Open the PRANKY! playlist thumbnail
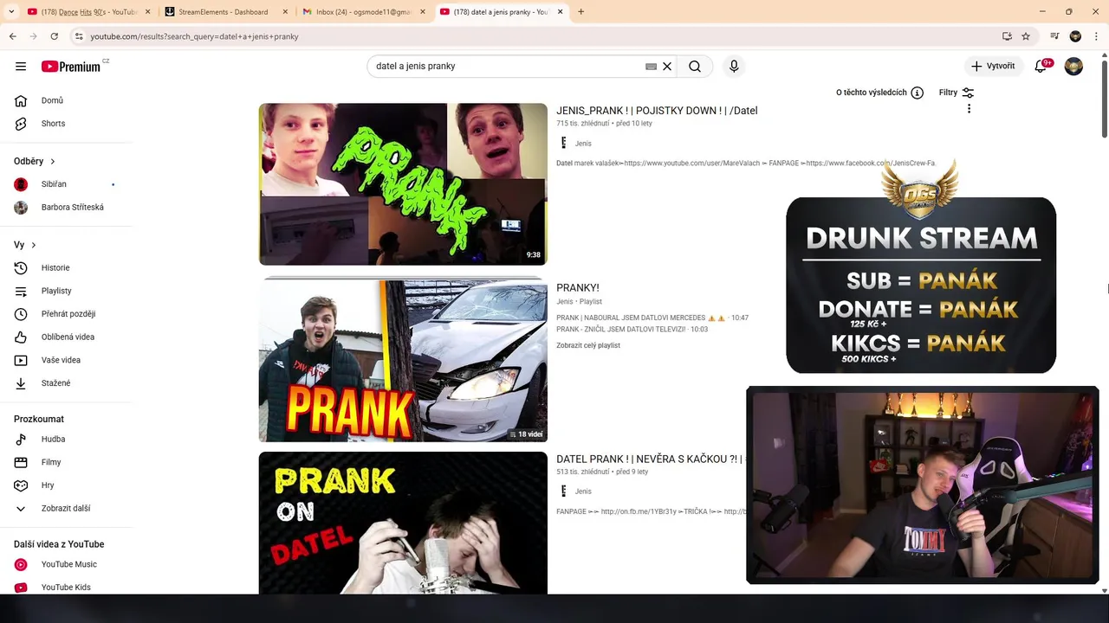Screen dimensions: 1109x623 click(403, 360)
